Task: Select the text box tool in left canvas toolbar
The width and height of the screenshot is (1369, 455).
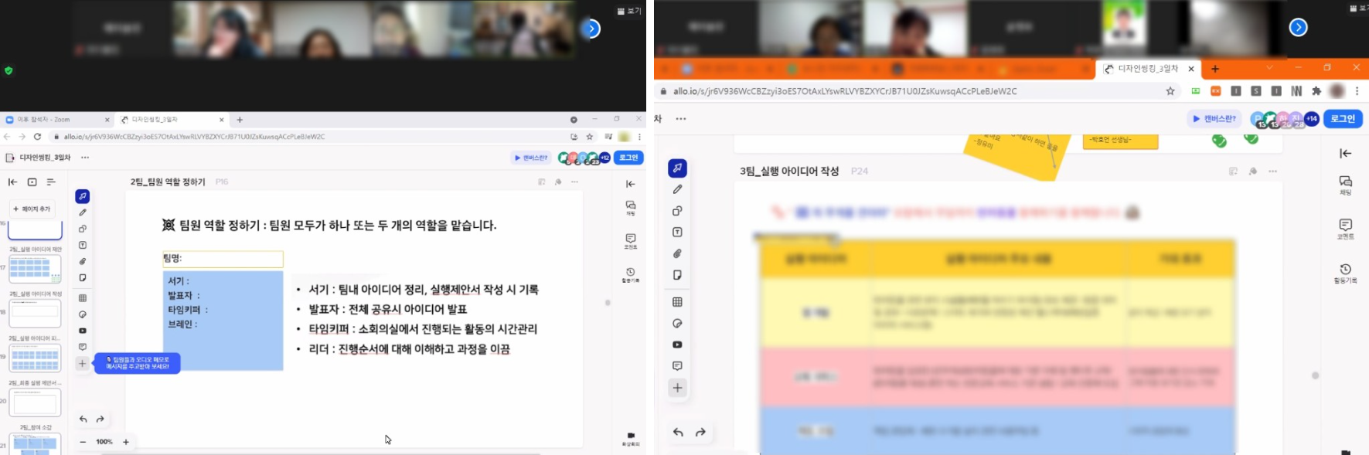Action: [x=83, y=245]
